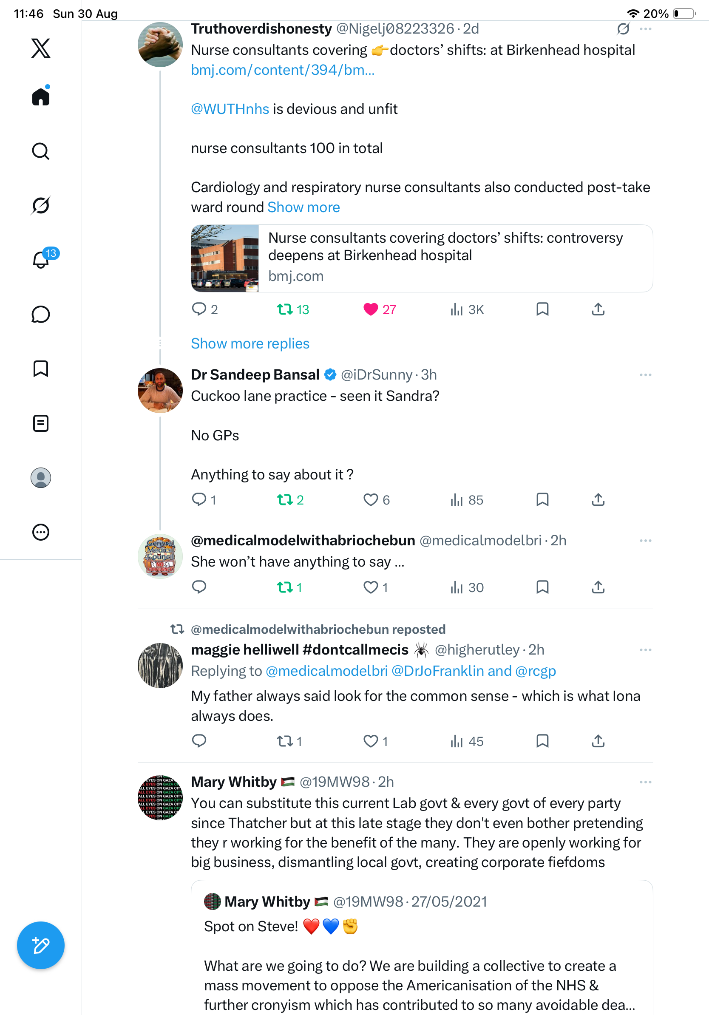The height and width of the screenshot is (1015, 709).
Task: Open more circle menu in sidebar
Action: [41, 532]
